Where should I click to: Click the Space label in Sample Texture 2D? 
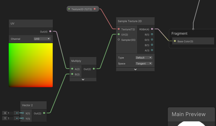[122, 64]
